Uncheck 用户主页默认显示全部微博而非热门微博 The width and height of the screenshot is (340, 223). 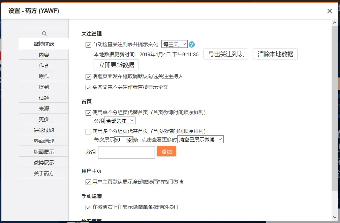[x=88, y=182]
